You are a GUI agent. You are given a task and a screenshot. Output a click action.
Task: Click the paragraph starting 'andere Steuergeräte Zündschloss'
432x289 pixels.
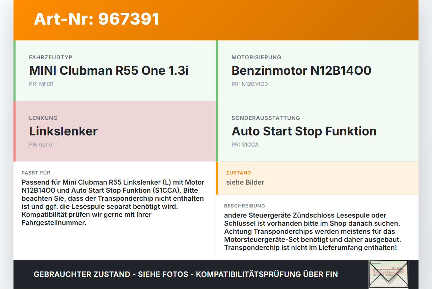(313, 231)
